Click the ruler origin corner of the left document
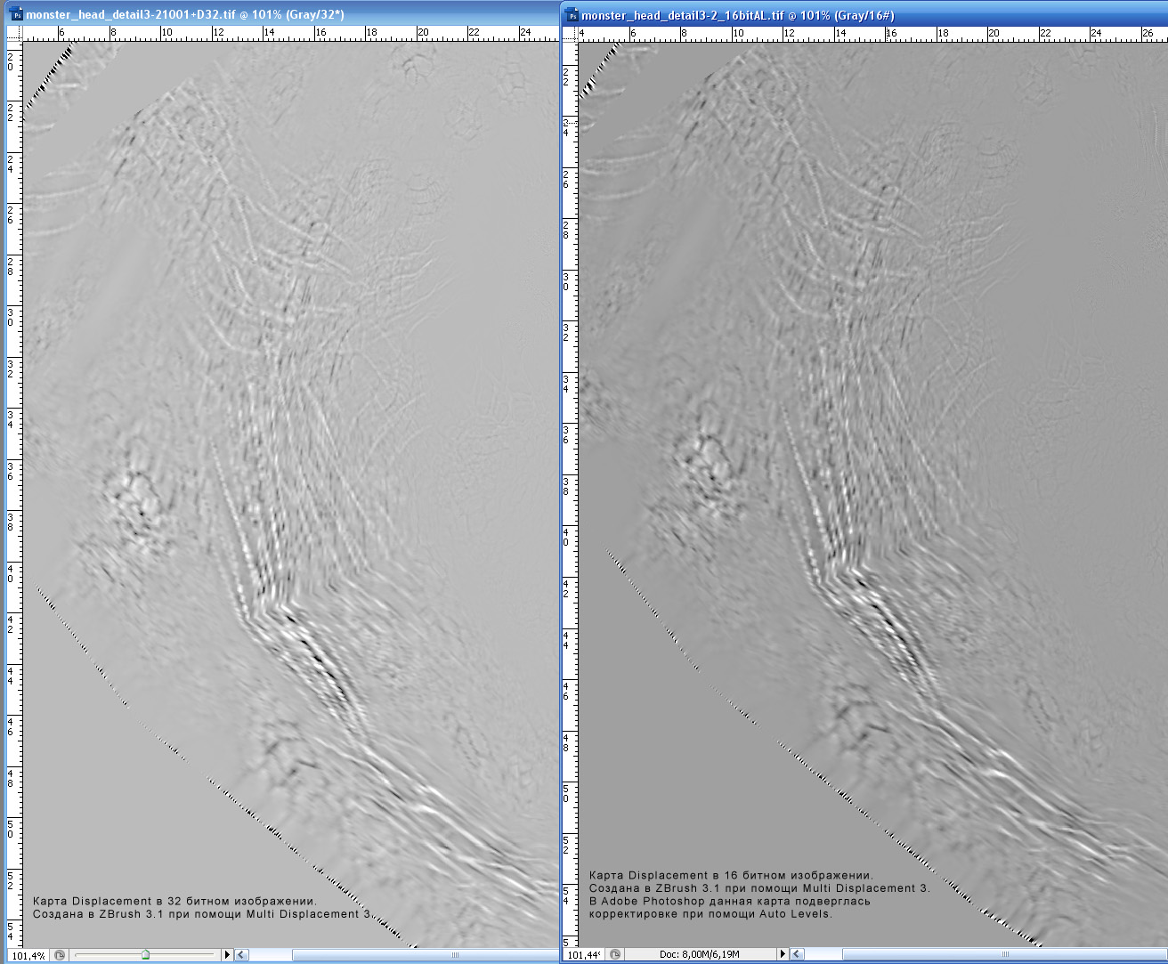This screenshot has width=1168, height=964. pos(13,33)
